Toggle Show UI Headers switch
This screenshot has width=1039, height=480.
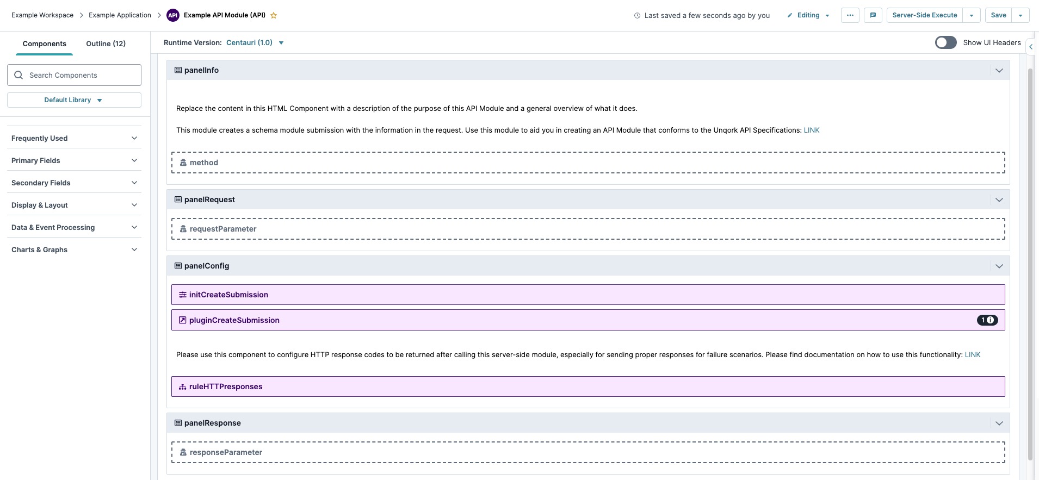tap(945, 42)
